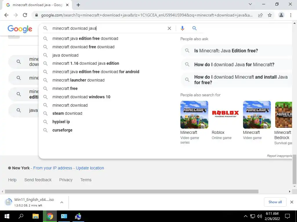Open Windows taskbar search

21,216
